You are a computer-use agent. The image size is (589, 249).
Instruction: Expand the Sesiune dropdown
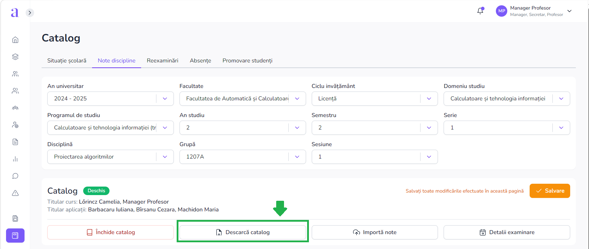click(374, 157)
